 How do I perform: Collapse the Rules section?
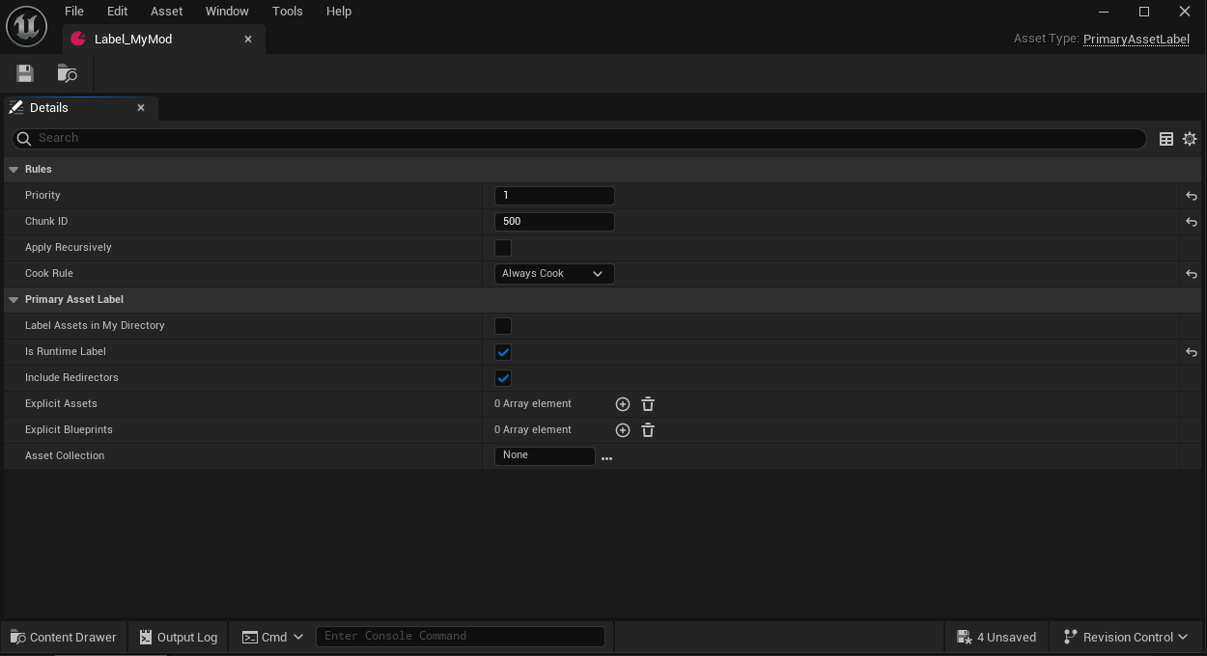[x=14, y=170]
